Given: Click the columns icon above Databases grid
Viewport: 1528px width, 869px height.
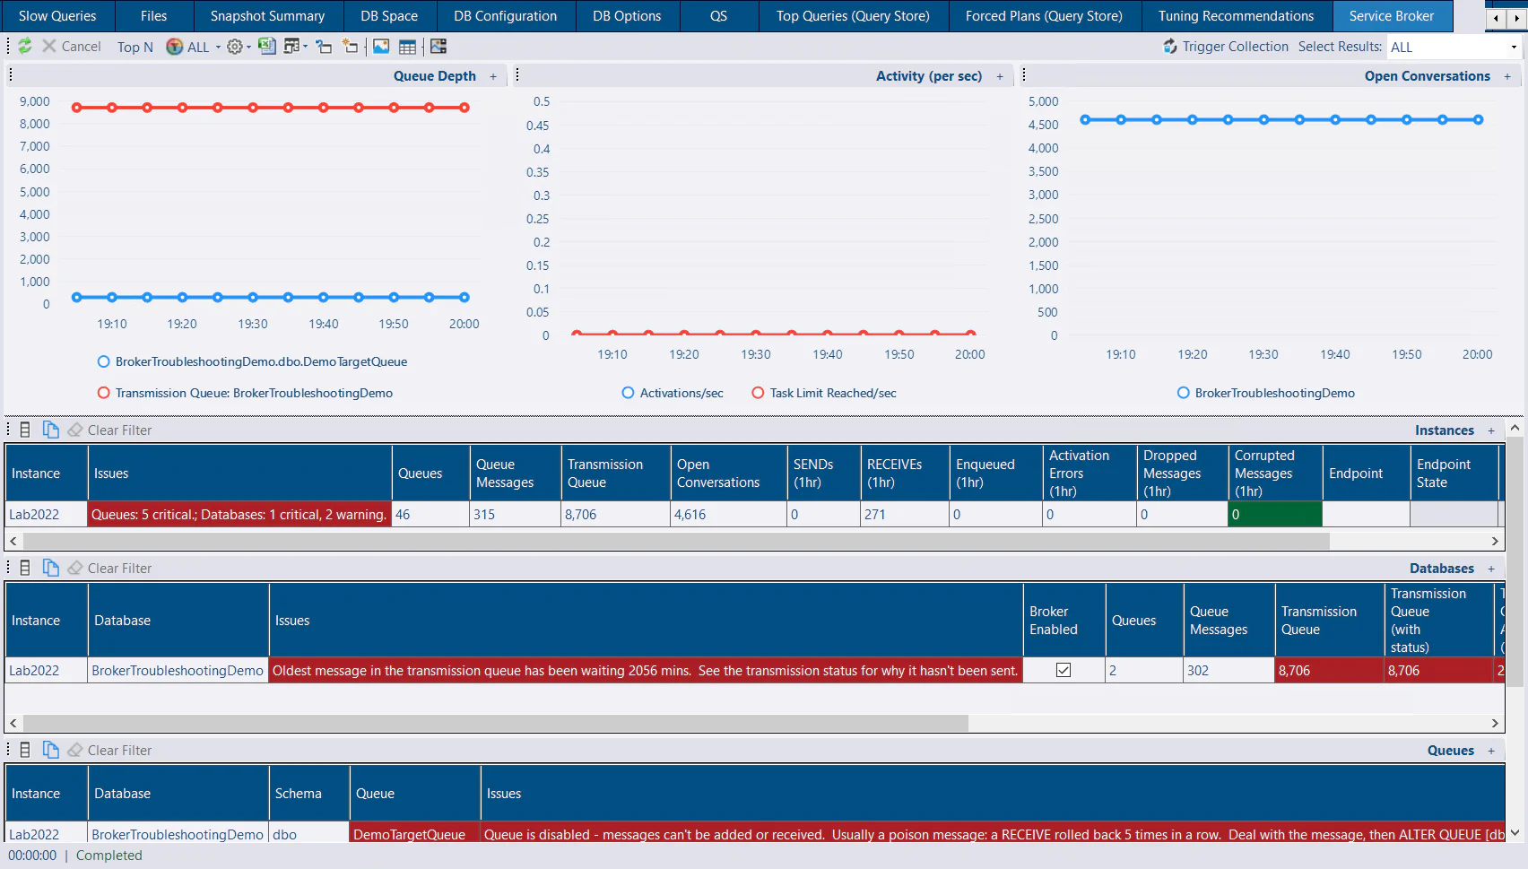Looking at the screenshot, I should [25, 569].
